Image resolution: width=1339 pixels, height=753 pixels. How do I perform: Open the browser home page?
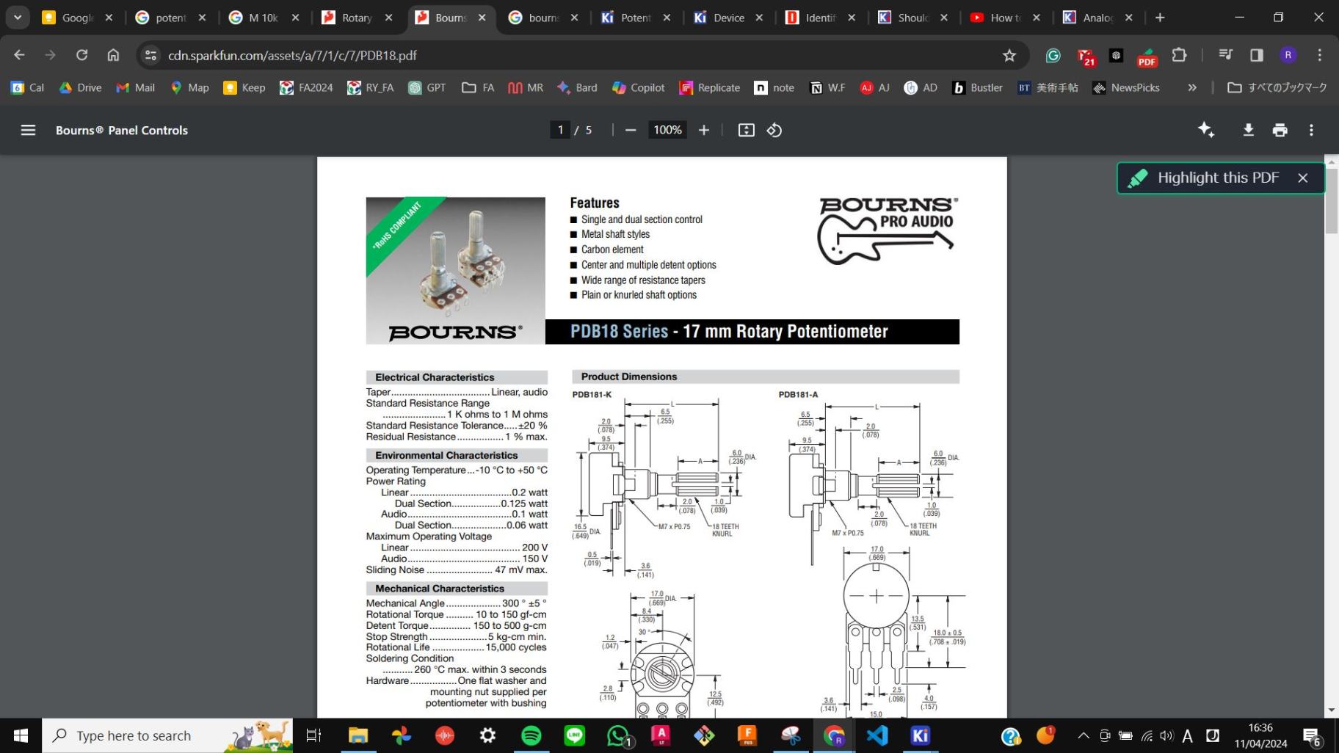[113, 55]
